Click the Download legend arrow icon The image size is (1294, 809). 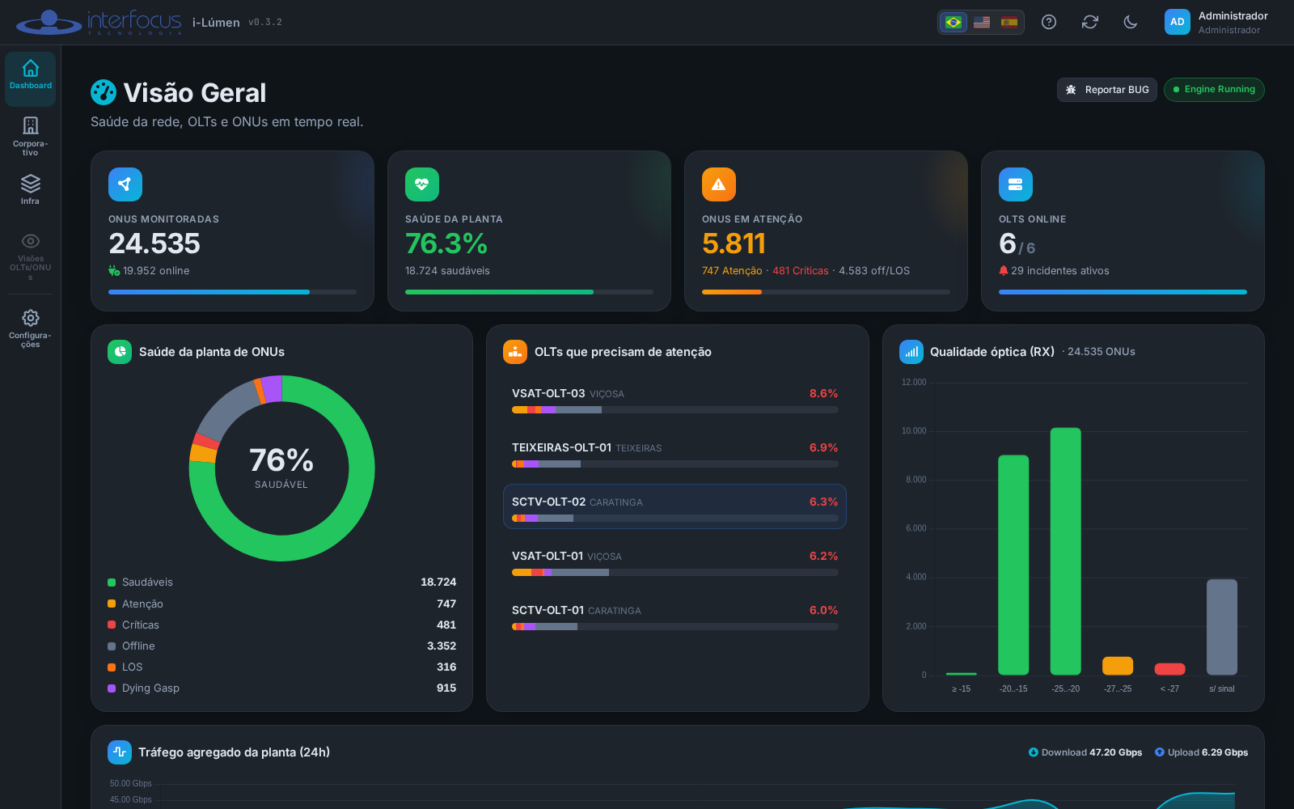click(1034, 752)
